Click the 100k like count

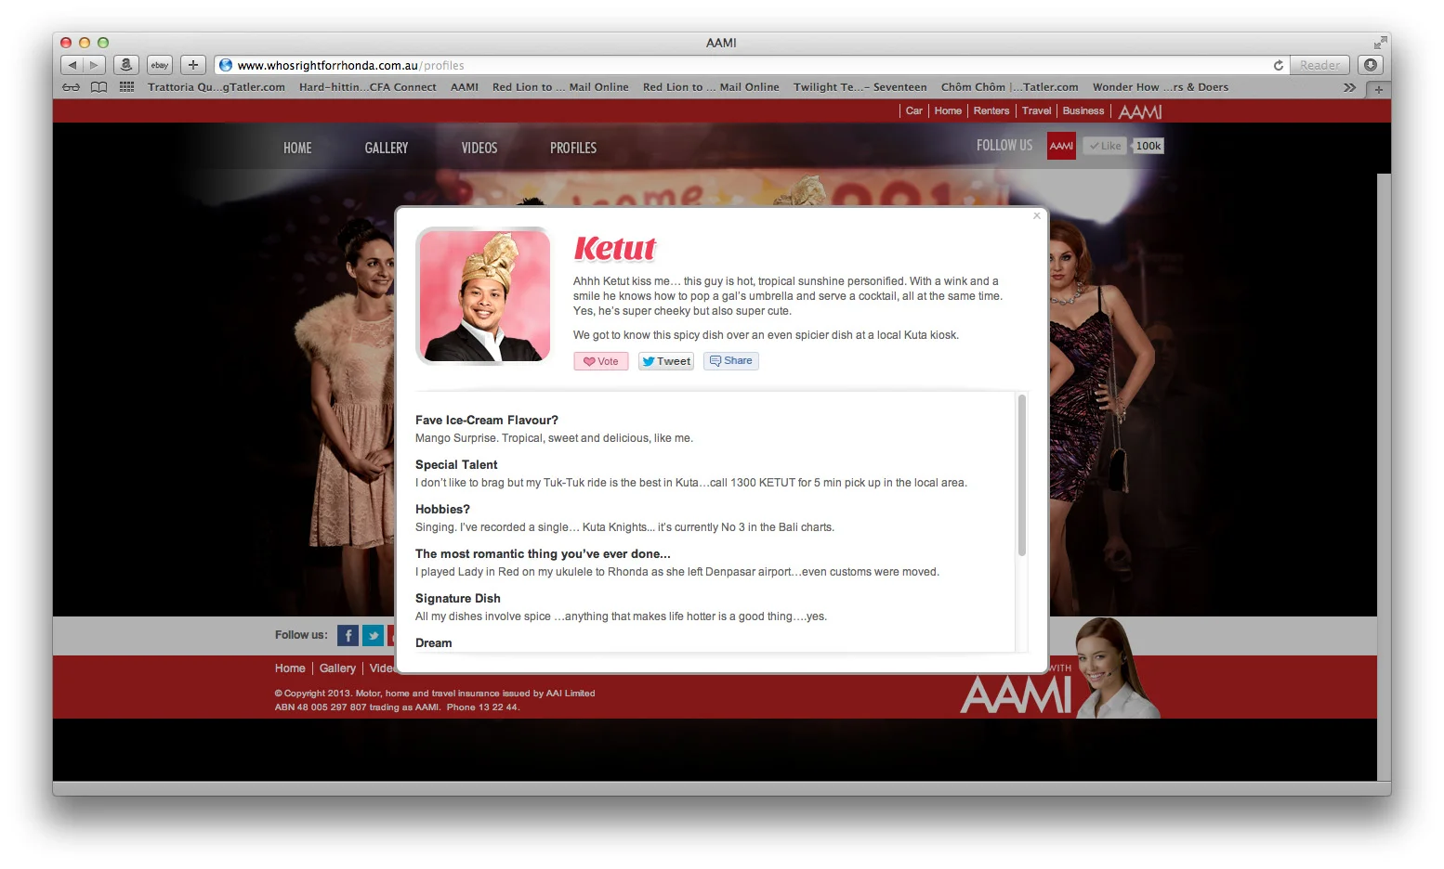coord(1148,146)
